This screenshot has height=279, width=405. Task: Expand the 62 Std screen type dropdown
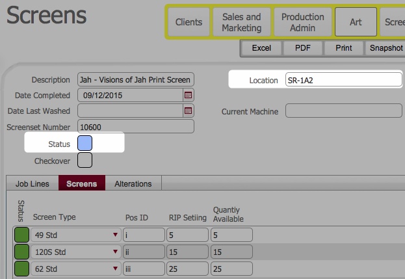click(115, 267)
